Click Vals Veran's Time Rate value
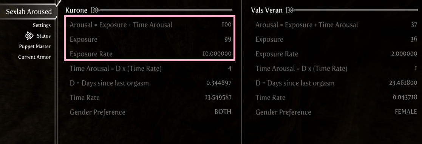The image size is (422, 144). (x=405, y=97)
